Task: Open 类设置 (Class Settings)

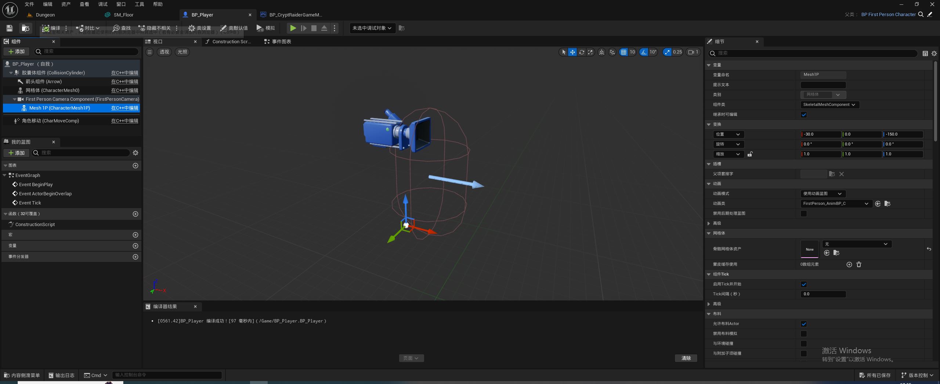Action: [x=199, y=28]
